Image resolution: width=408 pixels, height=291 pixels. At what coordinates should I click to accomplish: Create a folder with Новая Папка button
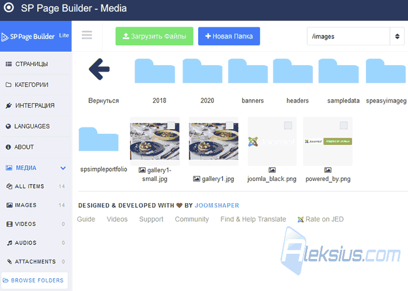[229, 36]
